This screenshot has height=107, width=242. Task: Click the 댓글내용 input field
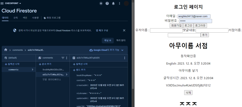(x=212, y=31)
